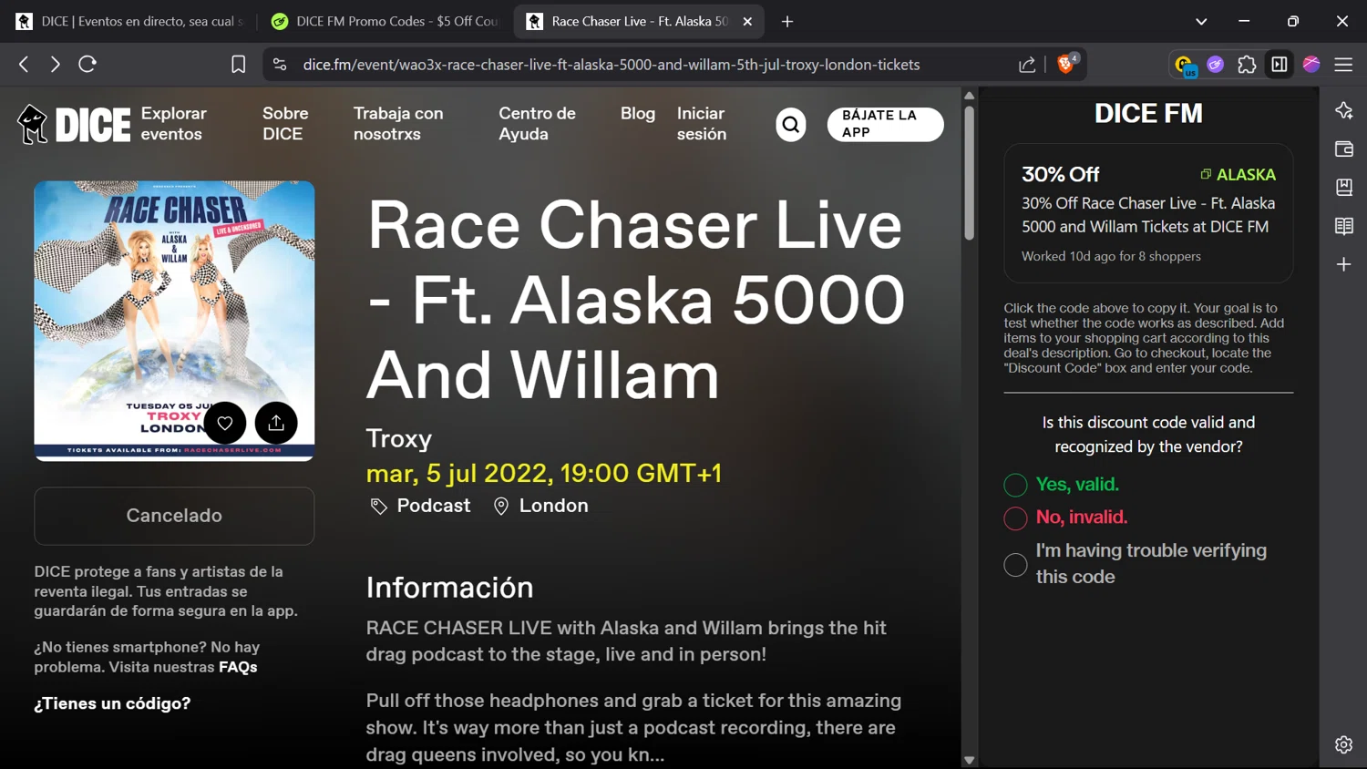The width and height of the screenshot is (1367, 769).
Task: Click the vertical scrollbar thumb
Action: [969, 173]
